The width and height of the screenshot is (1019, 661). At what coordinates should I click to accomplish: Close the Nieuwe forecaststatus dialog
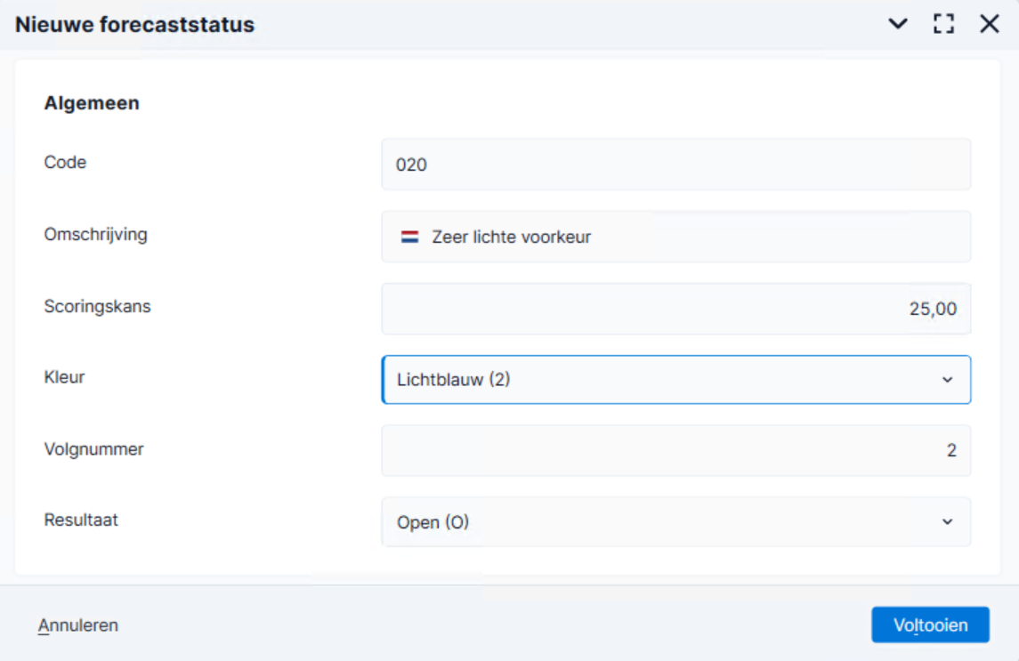[989, 24]
